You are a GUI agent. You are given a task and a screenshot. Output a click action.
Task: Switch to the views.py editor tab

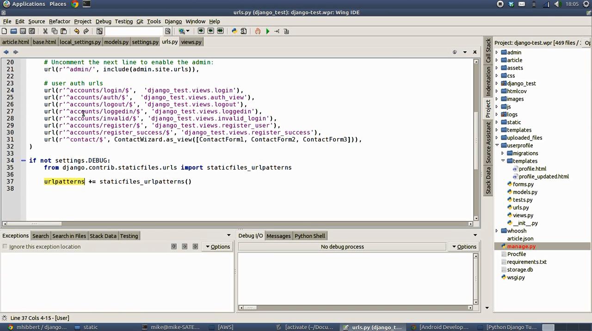tap(191, 42)
